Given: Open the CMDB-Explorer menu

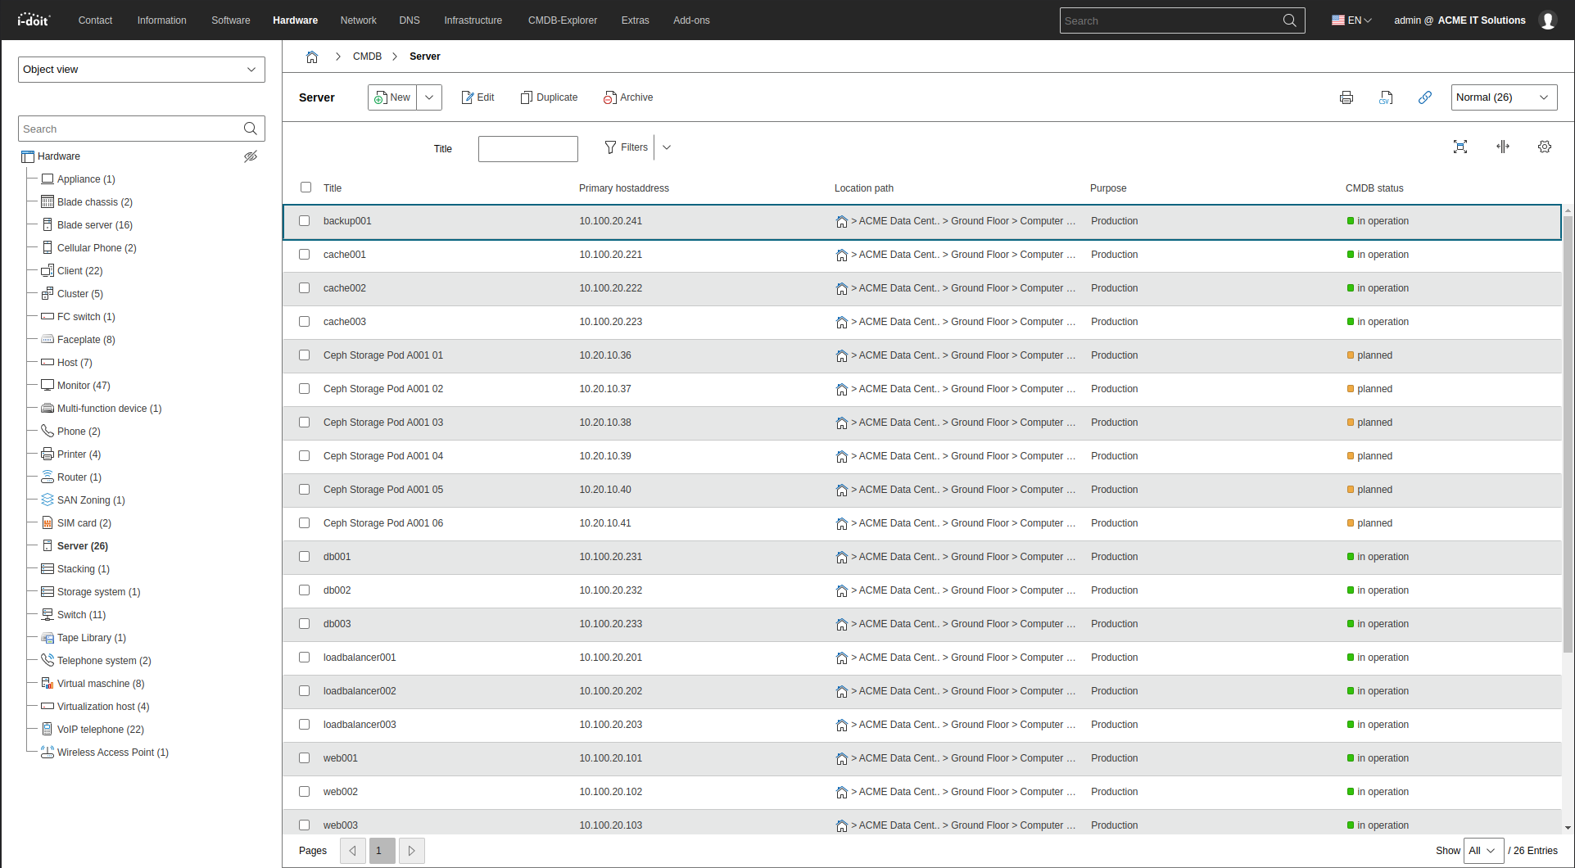Looking at the screenshot, I should point(563,20).
